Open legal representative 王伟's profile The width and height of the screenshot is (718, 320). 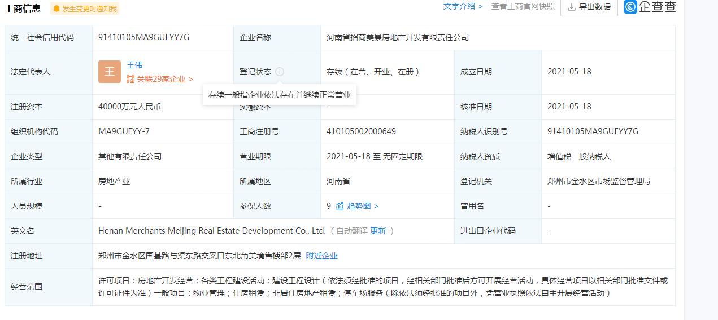(134, 65)
